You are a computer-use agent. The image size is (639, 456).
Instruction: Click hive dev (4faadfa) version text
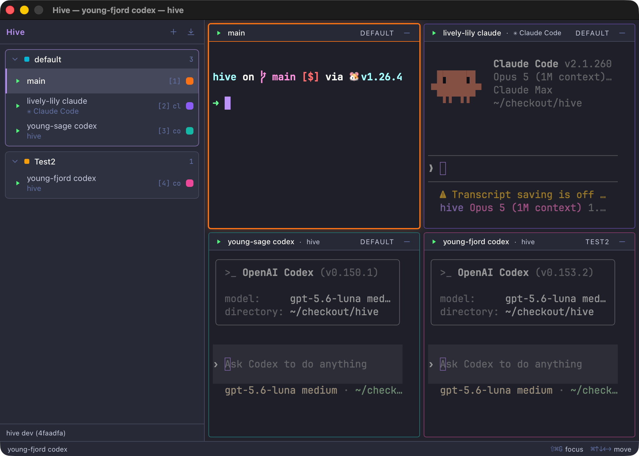point(36,433)
